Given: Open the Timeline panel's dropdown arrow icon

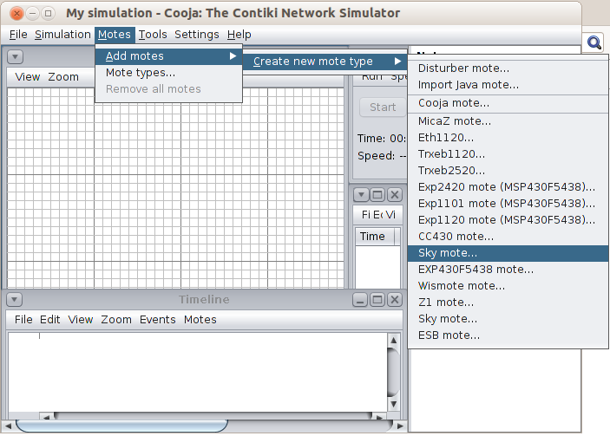Looking at the screenshot, I should (x=15, y=299).
